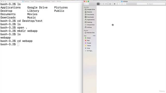Screen dimensions: 166x93
Task: Click 'cd Desktop/test' command in Terminal
Action: (30, 21)
